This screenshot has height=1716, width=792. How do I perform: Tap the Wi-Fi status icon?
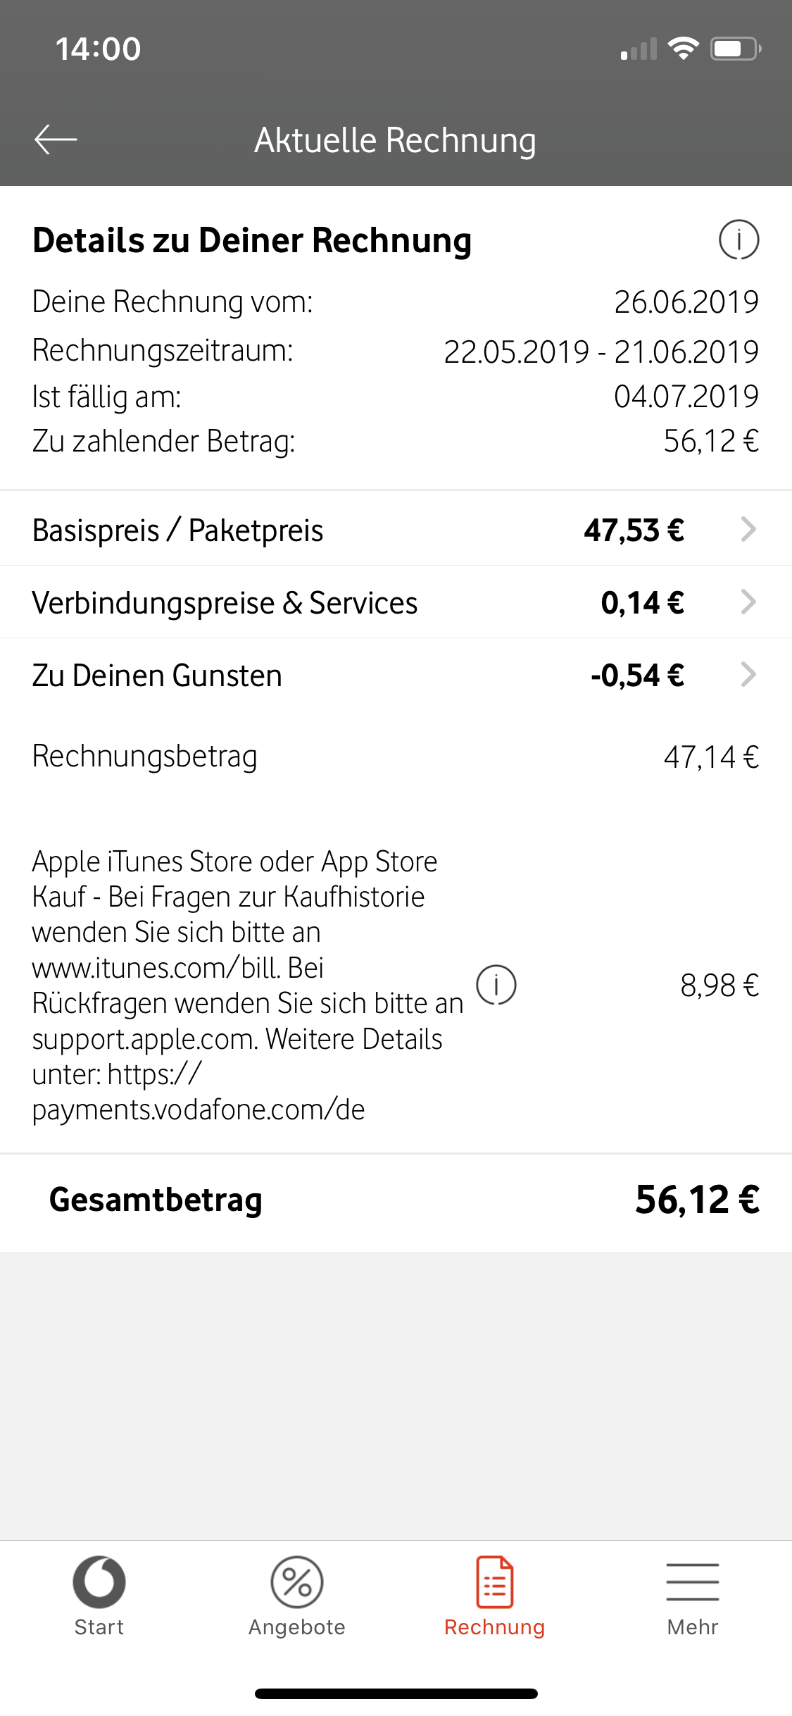coord(683,48)
